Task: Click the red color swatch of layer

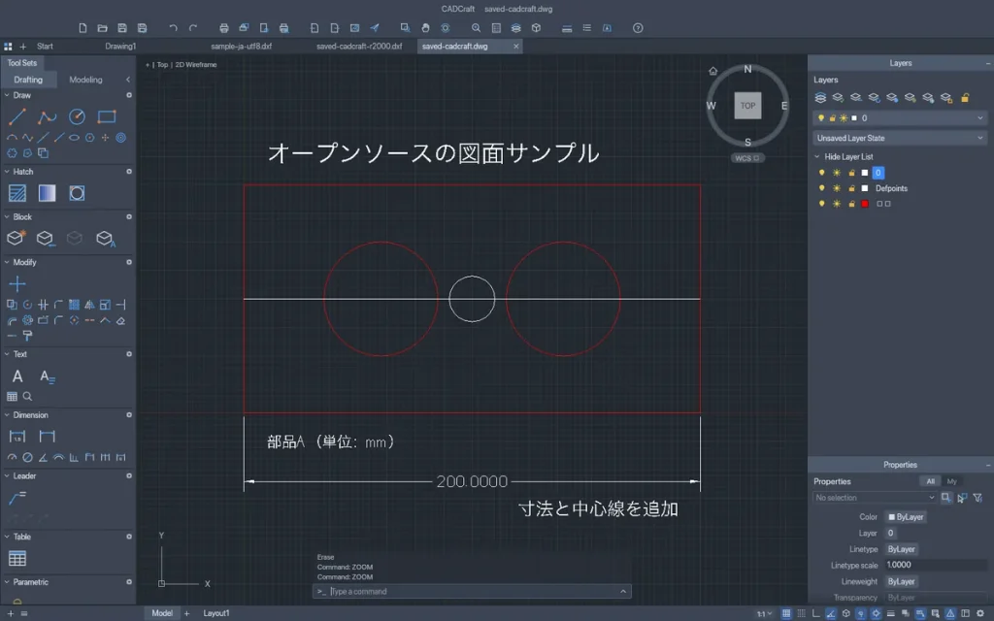Action: click(x=865, y=204)
